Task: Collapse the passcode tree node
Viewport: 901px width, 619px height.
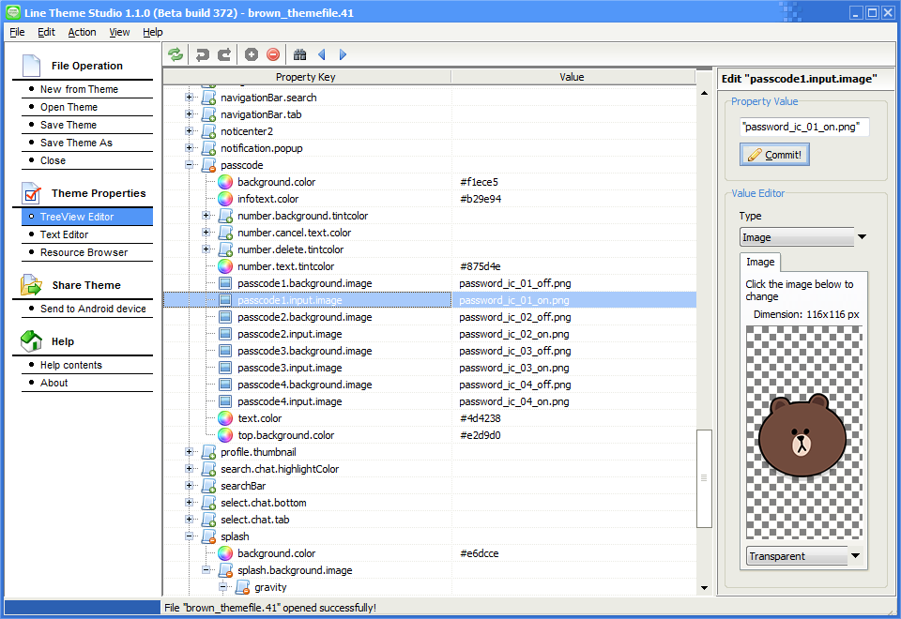Action: 191,165
